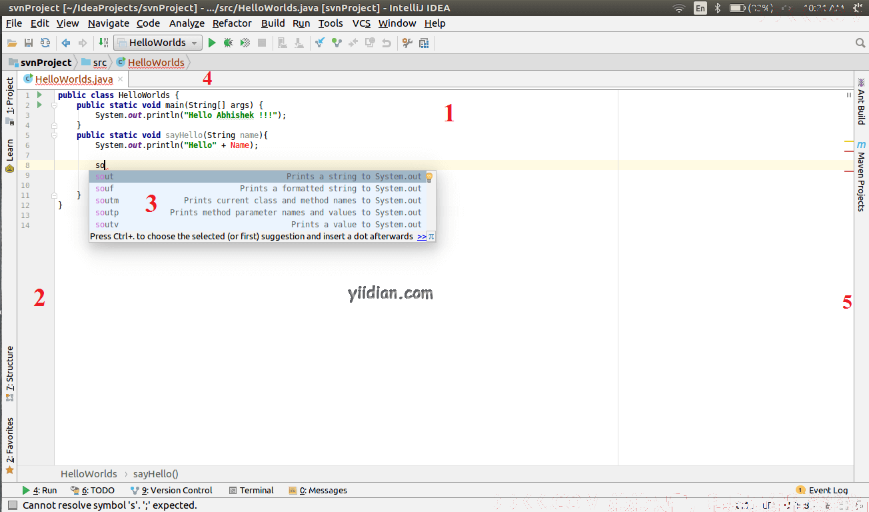Toggle the Favorites tool window
This screenshot has width=869, height=512.
(x=9, y=445)
